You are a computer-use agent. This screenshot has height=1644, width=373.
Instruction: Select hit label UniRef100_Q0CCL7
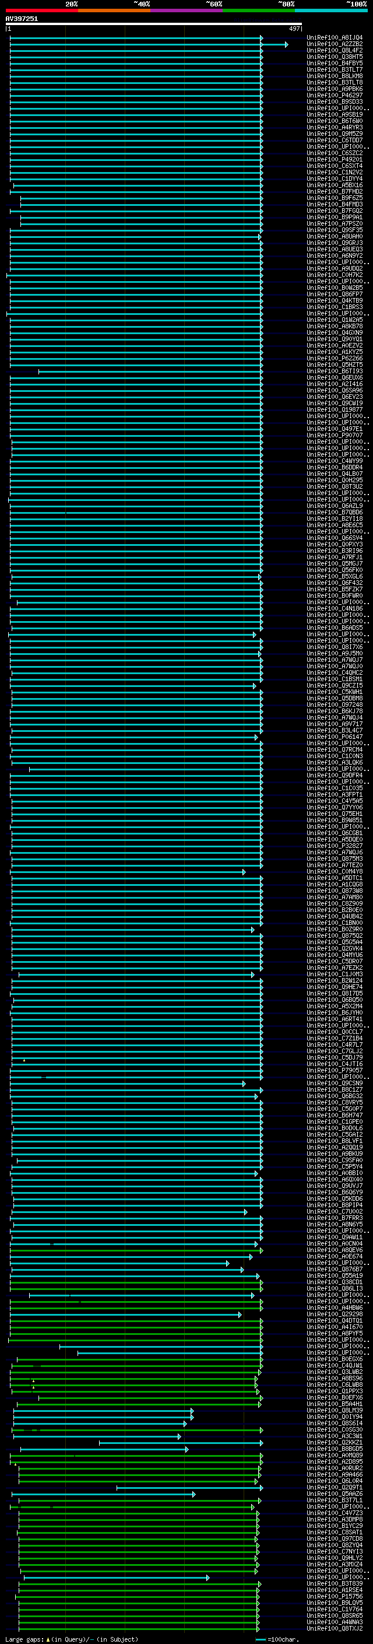[335, 1032]
